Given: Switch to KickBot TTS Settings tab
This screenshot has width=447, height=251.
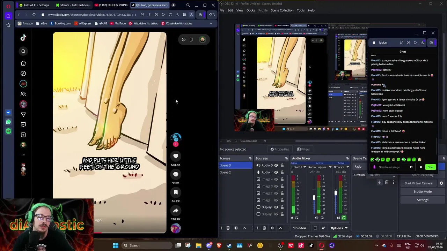Looking at the screenshot, I should click(34, 5).
